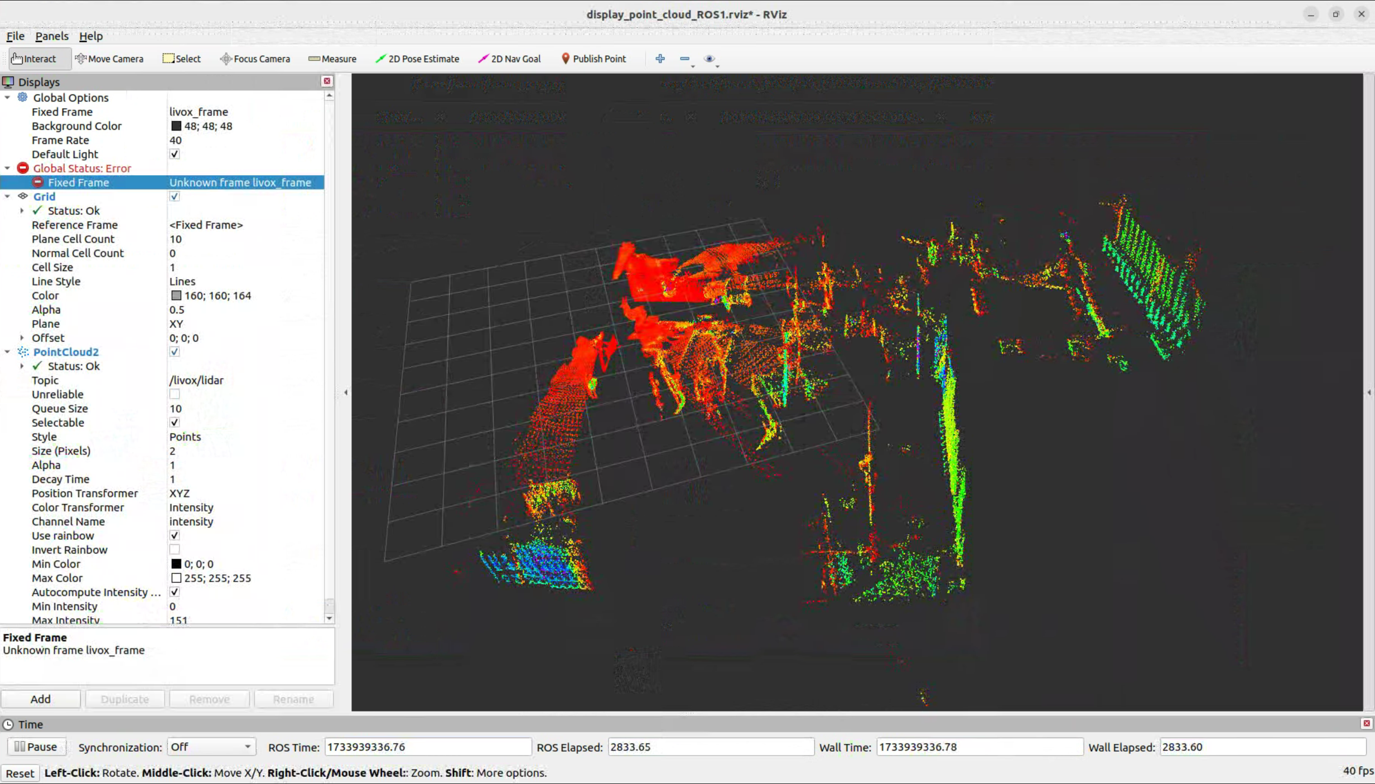1375x784 pixels.
Task: Collapse the Global Options tree section
Action: (x=7, y=98)
